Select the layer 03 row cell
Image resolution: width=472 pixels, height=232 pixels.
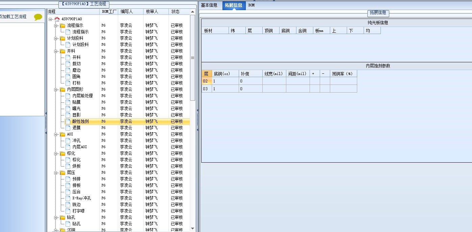207,89
